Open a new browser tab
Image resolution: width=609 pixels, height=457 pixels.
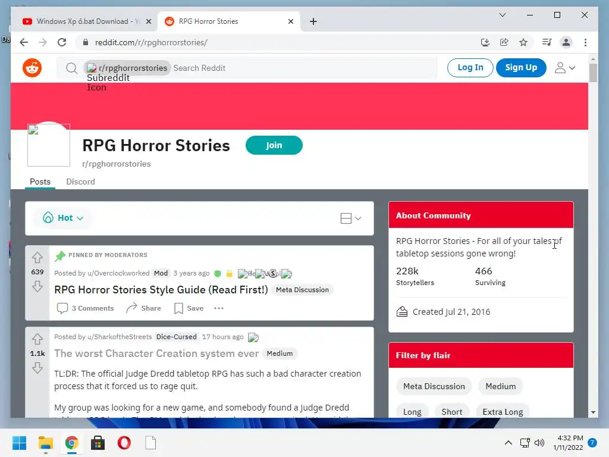tap(313, 21)
